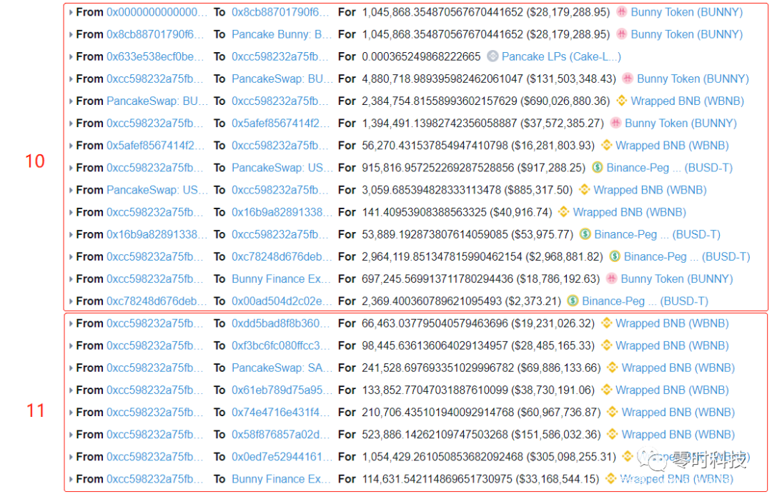The width and height of the screenshot is (772, 494).
Task: Click the Binance-Peg icon in the 2,369.40 row
Action: pyautogui.click(x=573, y=301)
